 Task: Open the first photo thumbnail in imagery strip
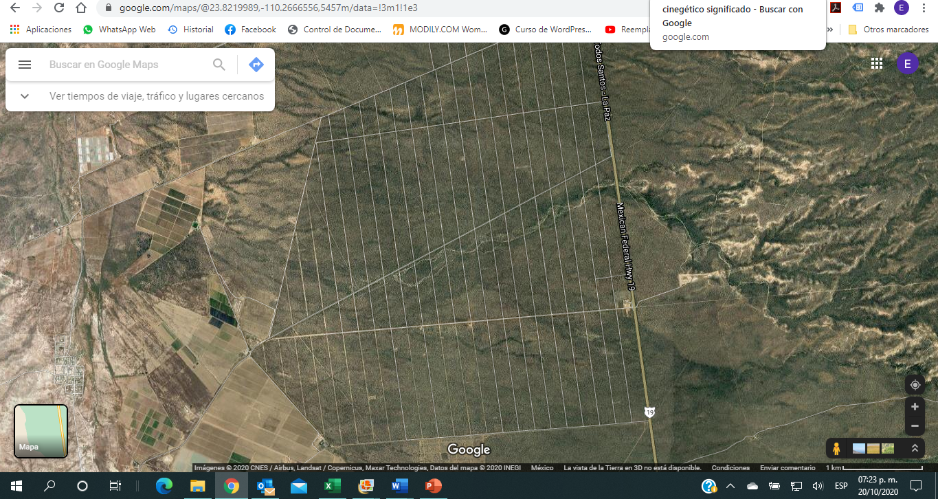pos(858,449)
